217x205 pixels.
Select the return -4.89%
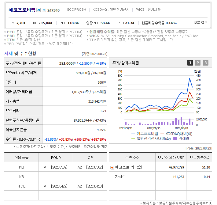(101, 63)
